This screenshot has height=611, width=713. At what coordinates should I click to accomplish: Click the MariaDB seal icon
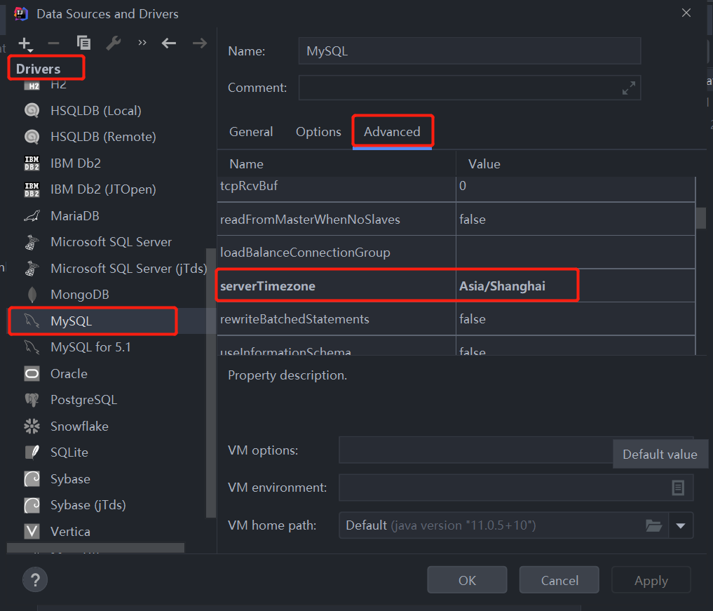pos(32,215)
